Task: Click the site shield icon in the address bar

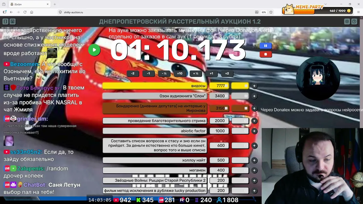Action: coord(60,12)
